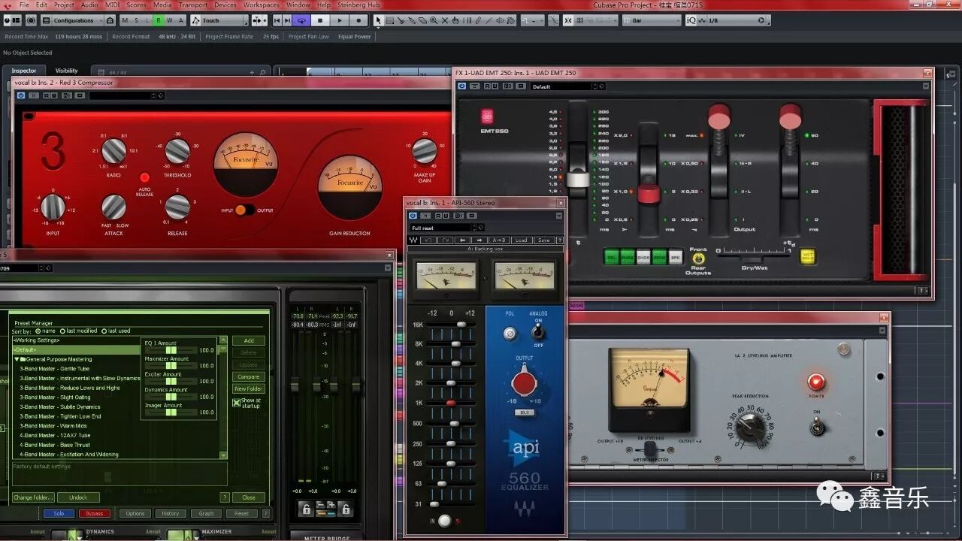The width and height of the screenshot is (962, 541).
Task: Toggle the EMT 250 PHAS program button
Action: coord(628,257)
